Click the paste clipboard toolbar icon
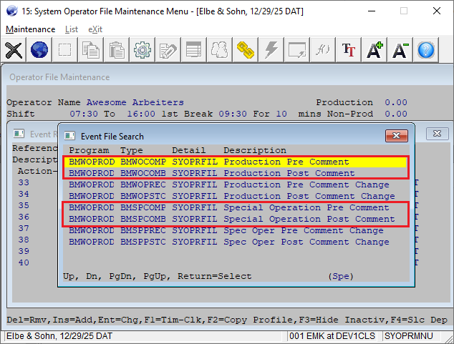Viewport: 454px width, 344px height. point(117,50)
